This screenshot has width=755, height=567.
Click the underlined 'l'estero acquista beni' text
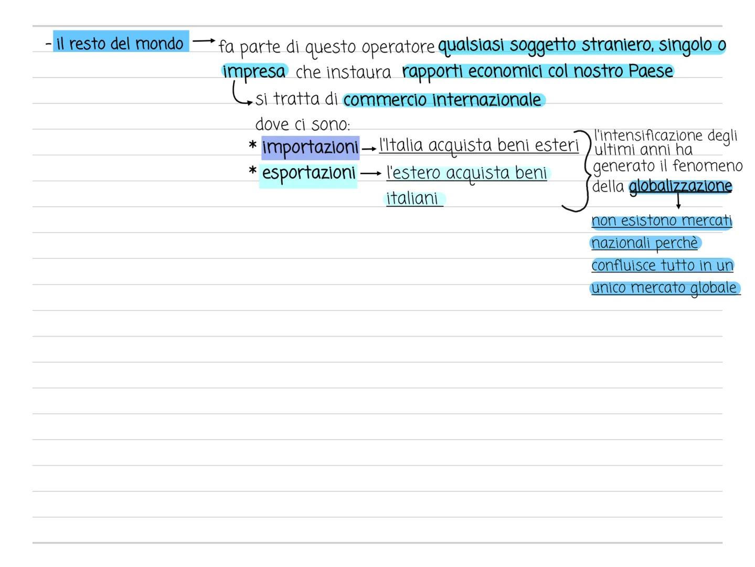(x=466, y=173)
